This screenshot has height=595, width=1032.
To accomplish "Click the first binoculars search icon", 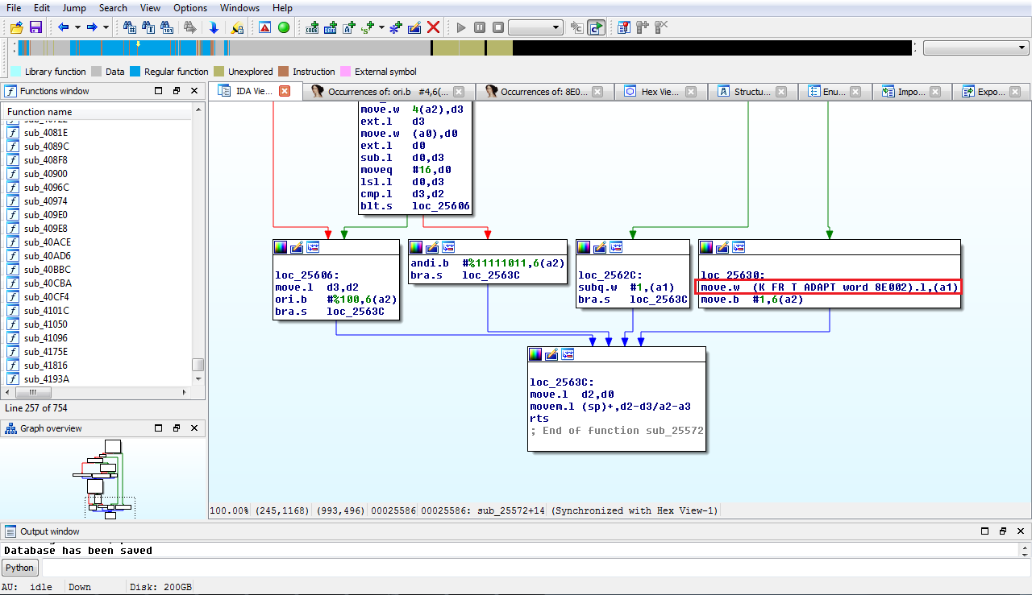I will point(129,27).
